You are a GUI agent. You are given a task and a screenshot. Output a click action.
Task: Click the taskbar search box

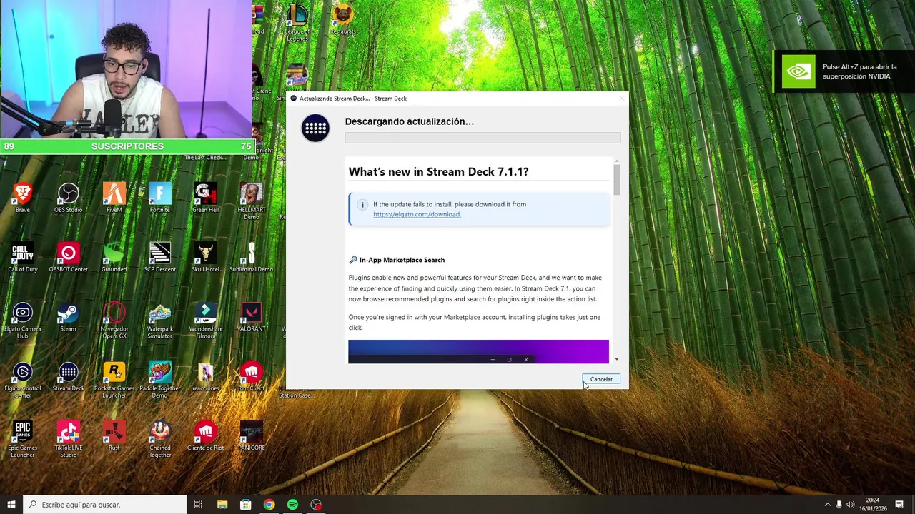(105, 505)
